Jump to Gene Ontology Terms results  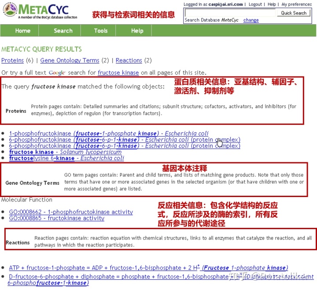70,60
